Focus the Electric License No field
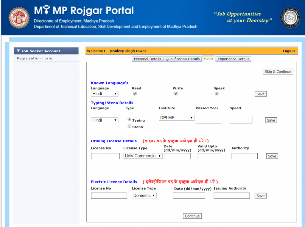 [109, 196]
